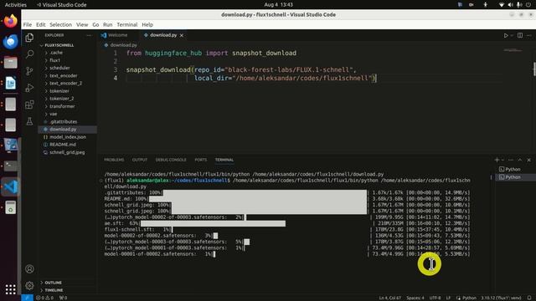Open the Extensions view
The image size is (536, 301).
tap(30, 105)
